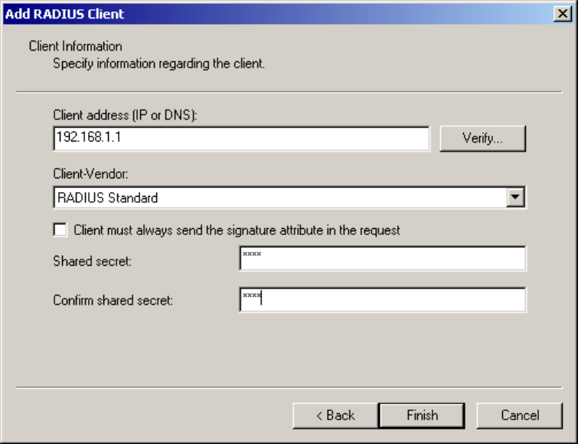
Task: Click 'Specify information regarding the client.' text
Action: tap(159, 64)
